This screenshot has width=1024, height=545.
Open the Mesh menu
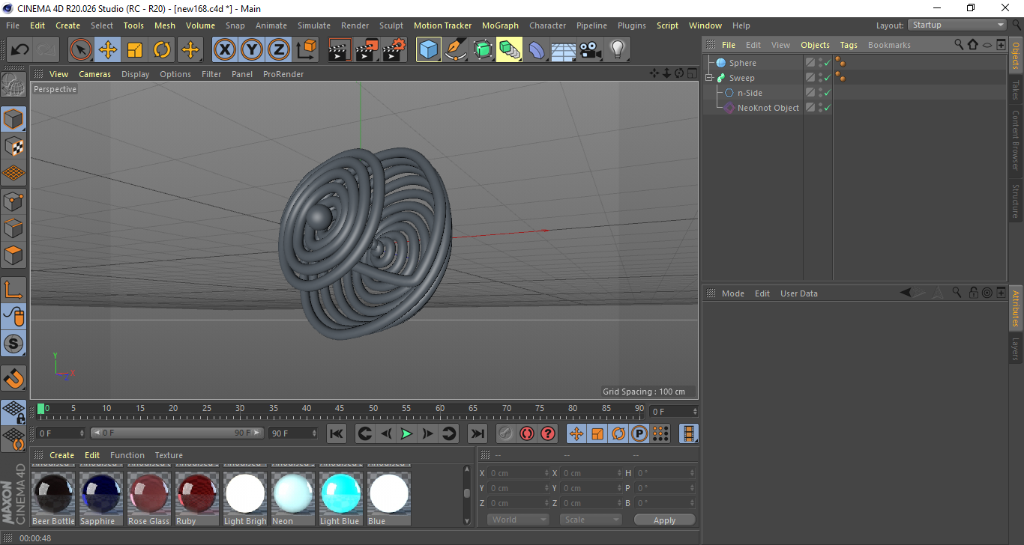[164, 25]
